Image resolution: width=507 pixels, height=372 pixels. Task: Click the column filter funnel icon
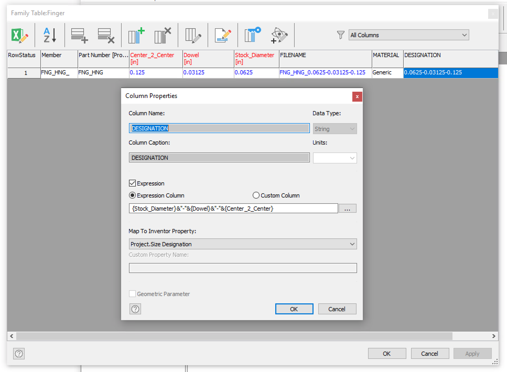point(340,35)
